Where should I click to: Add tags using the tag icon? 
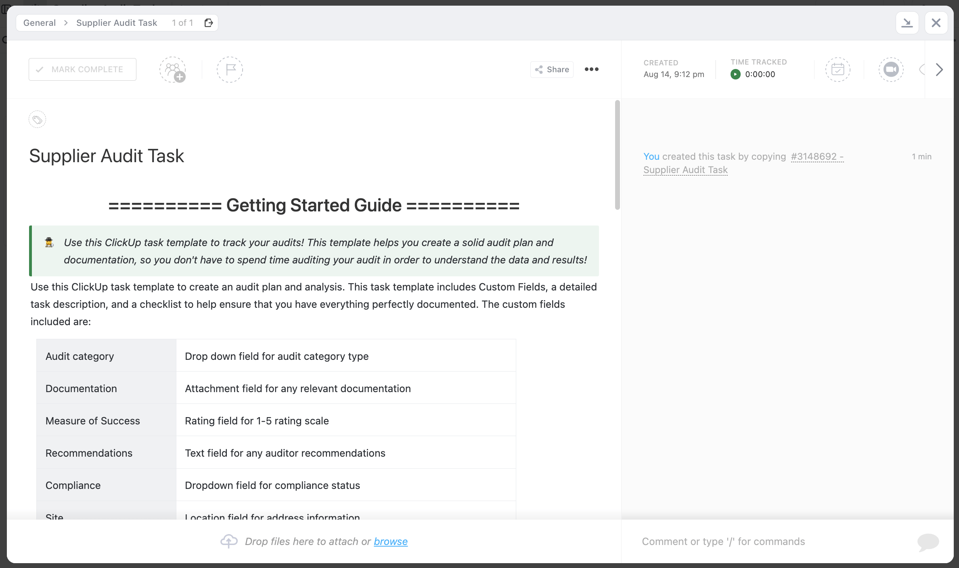click(x=37, y=120)
